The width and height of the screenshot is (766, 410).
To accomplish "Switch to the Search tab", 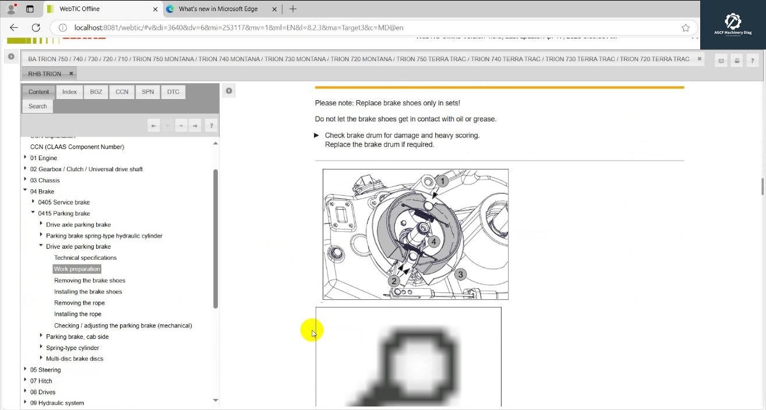I will 37,105.
